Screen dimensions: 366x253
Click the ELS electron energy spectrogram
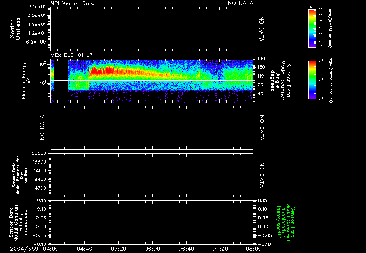click(152, 81)
